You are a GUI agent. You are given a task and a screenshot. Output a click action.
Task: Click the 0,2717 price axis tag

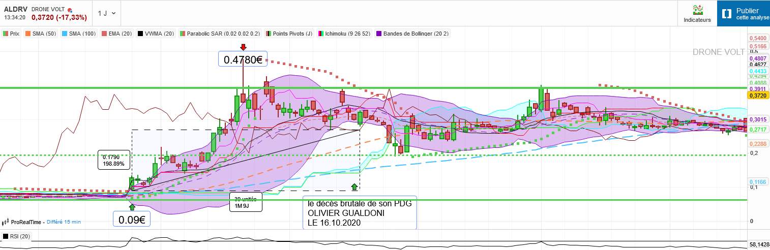click(757, 130)
